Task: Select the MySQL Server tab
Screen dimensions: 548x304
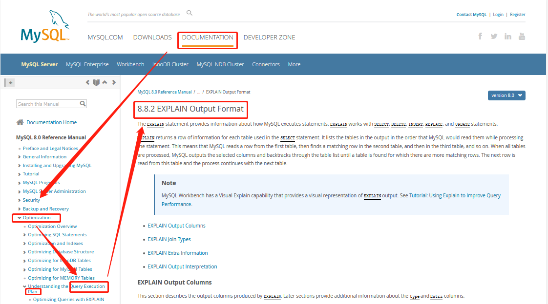Action: (40, 64)
